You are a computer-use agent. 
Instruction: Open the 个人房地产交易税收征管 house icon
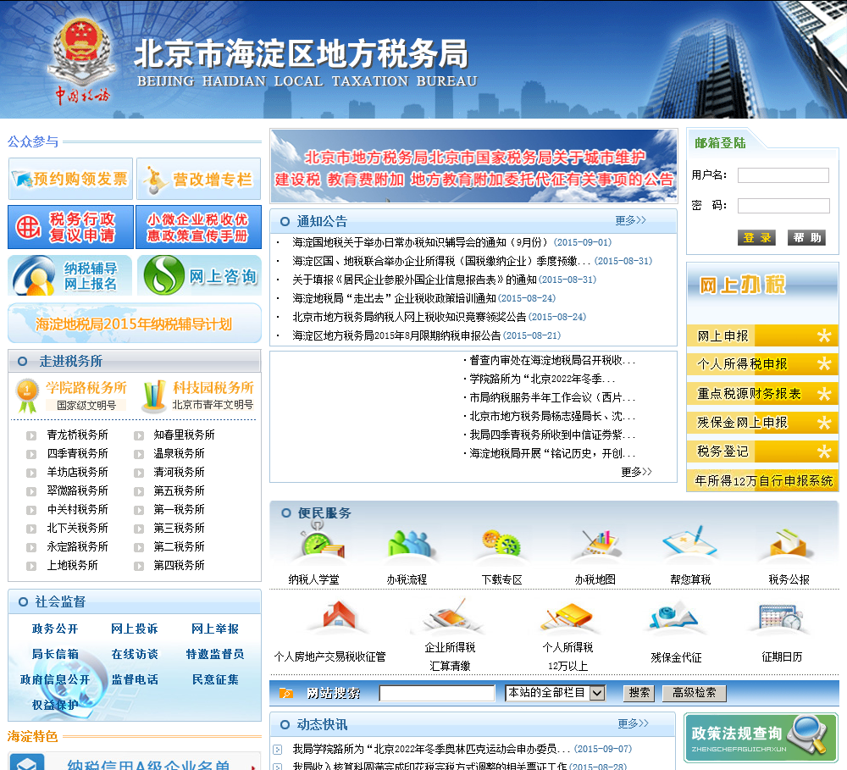coord(339,615)
